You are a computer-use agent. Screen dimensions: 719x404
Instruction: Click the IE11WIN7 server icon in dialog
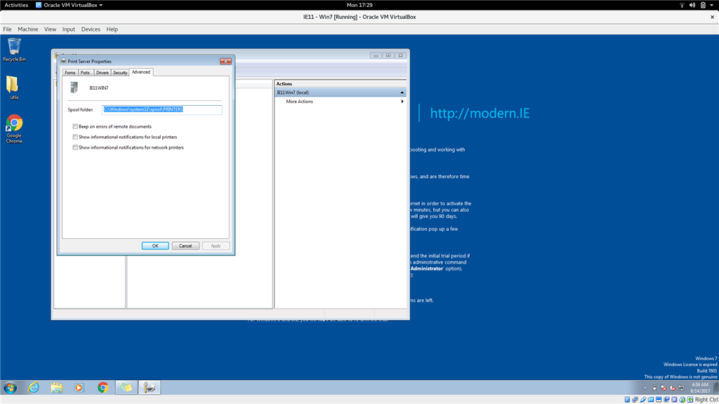coord(74,87)
